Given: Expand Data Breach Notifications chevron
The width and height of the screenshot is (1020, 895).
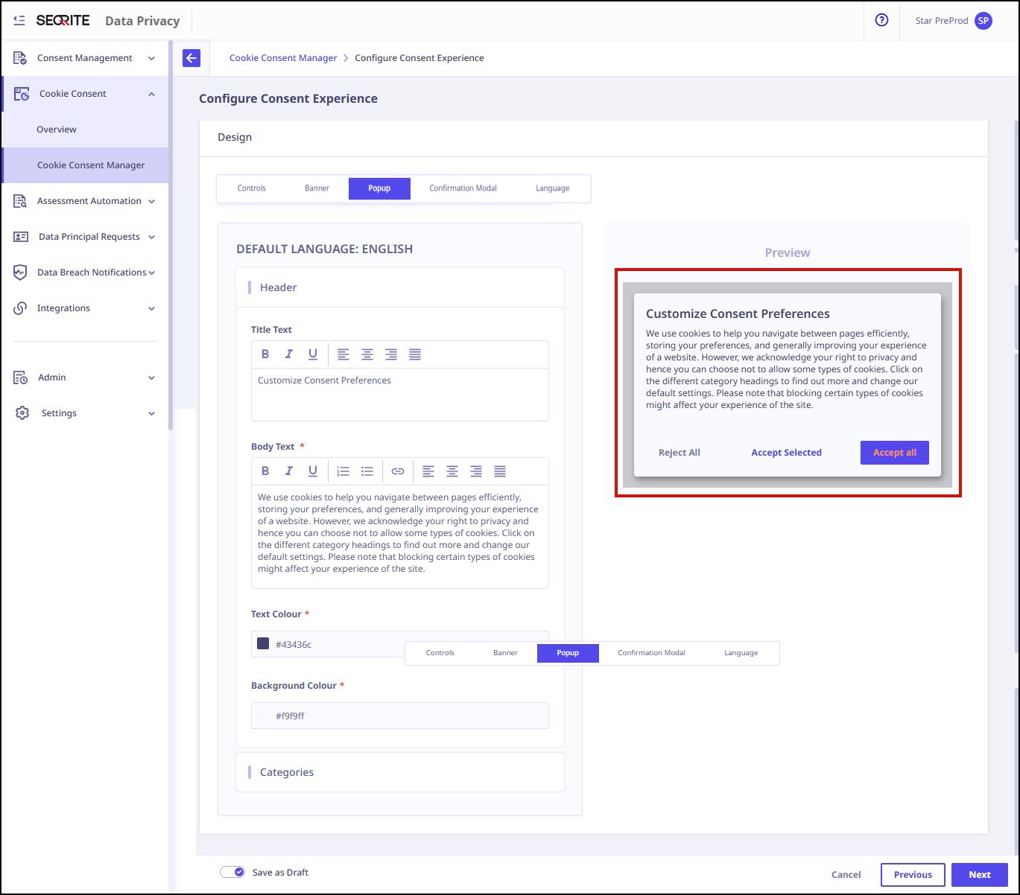Looking at the screenshot, I should (152, 273).
